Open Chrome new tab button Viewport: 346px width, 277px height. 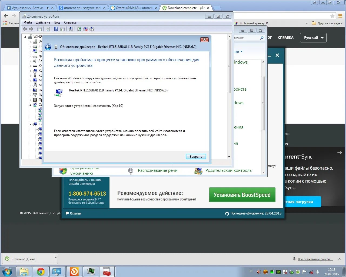click(x=217, y=8)
